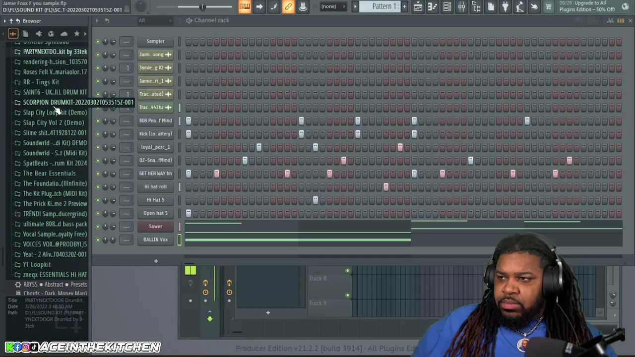This screenshot has height=357, width=635.
Task: Click the up arrow in Browser header
Action: pos(11,21)
